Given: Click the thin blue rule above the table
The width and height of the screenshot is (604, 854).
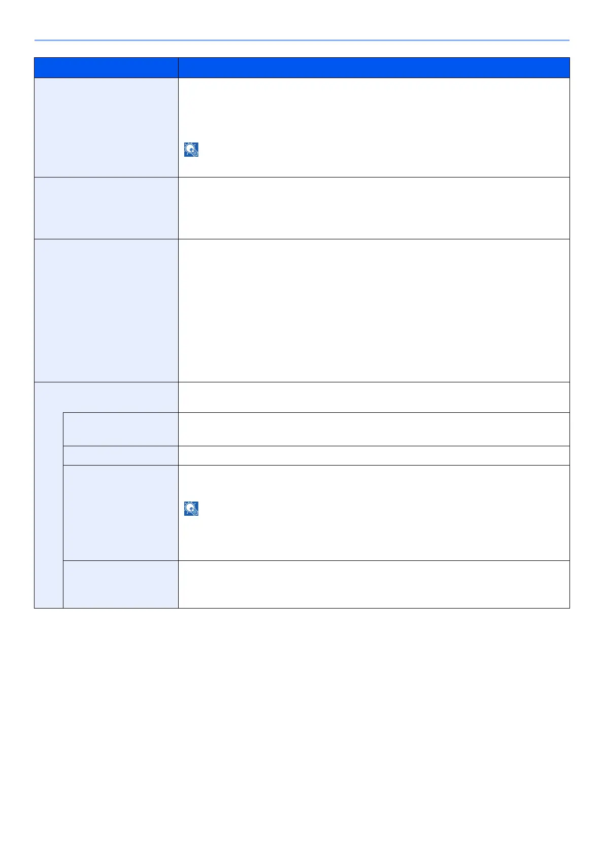Looking at the screenshot, I should [301, 40].
